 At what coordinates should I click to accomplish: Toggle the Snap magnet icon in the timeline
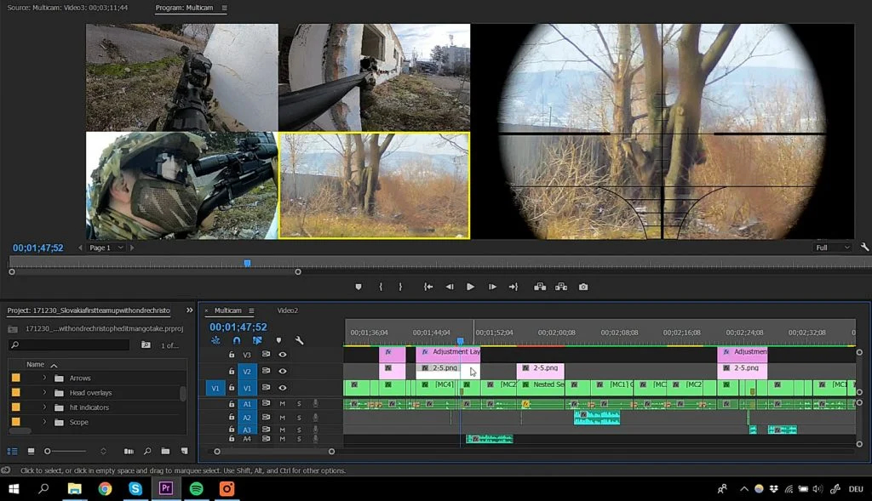pyautogui.click(x=237, y=340)
